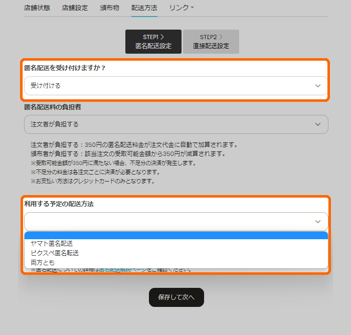Click the caret arrow beside リンク
351x335 pixels.
click(x=192, y=8)
